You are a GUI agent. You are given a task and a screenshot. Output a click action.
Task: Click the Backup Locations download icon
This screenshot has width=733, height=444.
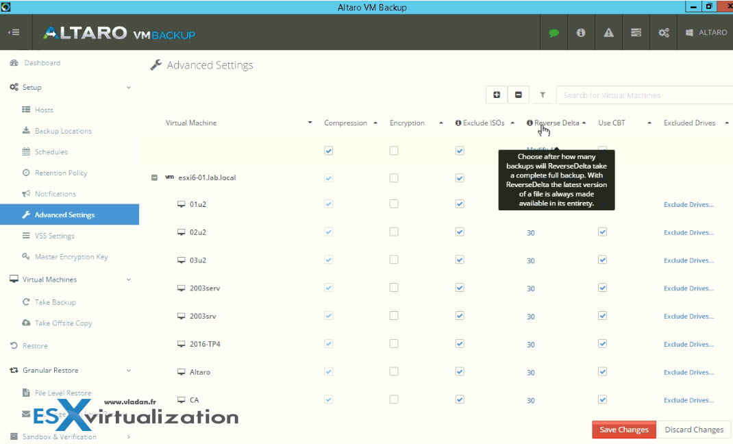pyautogui.click(x=26, y=130)
